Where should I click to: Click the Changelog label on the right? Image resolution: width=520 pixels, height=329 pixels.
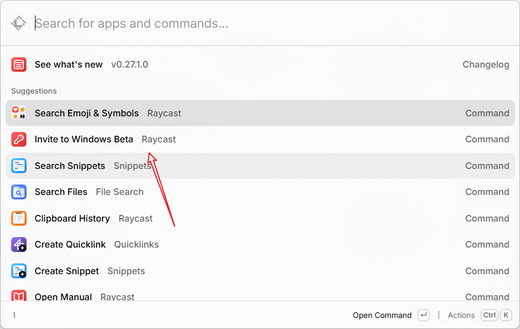486,65
